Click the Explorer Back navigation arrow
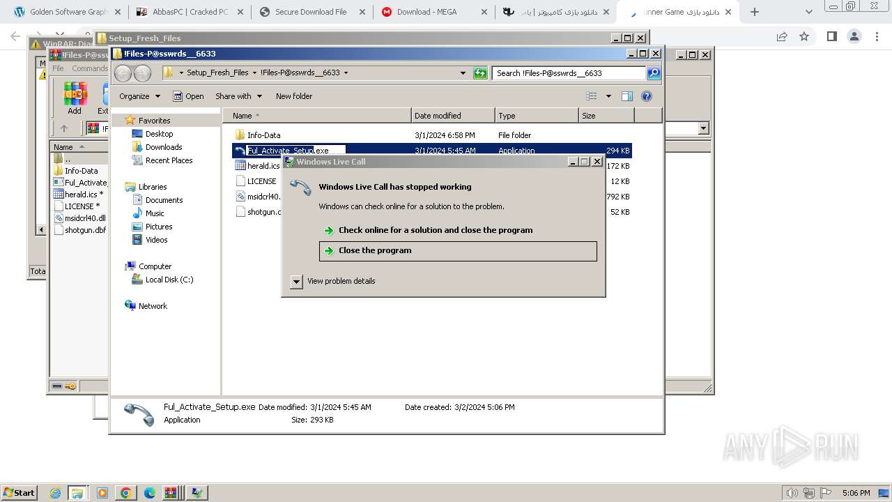The image size is (892, 502). pyautogui.click(x=123, y=73)
